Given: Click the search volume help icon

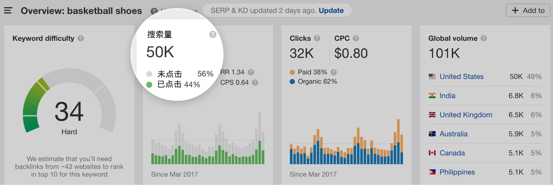Looking at the screenshot, I should tap(213, 35).
